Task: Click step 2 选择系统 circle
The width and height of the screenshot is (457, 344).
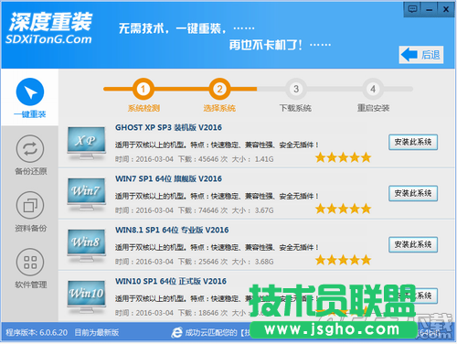Action: (219, 89)
